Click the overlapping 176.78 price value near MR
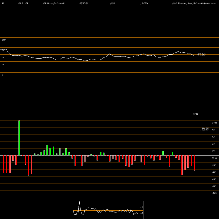 pos(205,129)
